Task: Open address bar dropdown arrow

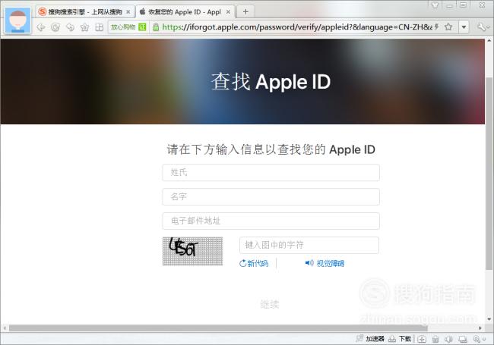Action: point(464,27)
